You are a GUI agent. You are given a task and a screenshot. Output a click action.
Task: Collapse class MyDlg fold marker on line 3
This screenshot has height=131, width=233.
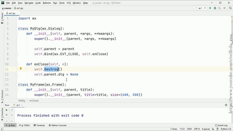pyautogui.click(x=17, y=28)
